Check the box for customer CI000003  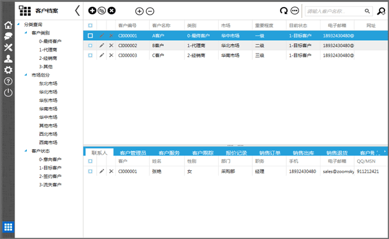pos(91,55)
